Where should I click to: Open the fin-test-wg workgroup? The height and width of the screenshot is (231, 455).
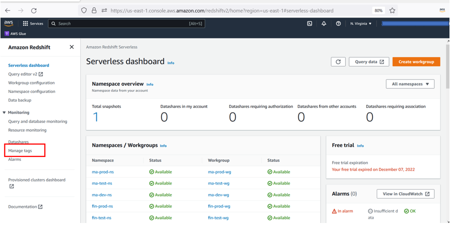[x=218, y=217]
